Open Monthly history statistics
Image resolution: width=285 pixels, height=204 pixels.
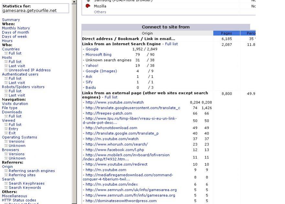click(16, 28)
